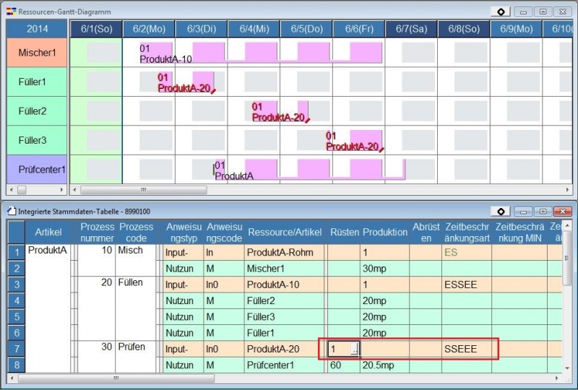Click the Produktion column header
The width and height of the screenshot is (578, 390).
[x=384, y=232]
